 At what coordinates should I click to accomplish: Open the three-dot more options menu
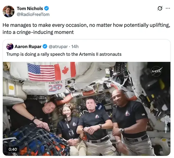click(x=168, y=8)
